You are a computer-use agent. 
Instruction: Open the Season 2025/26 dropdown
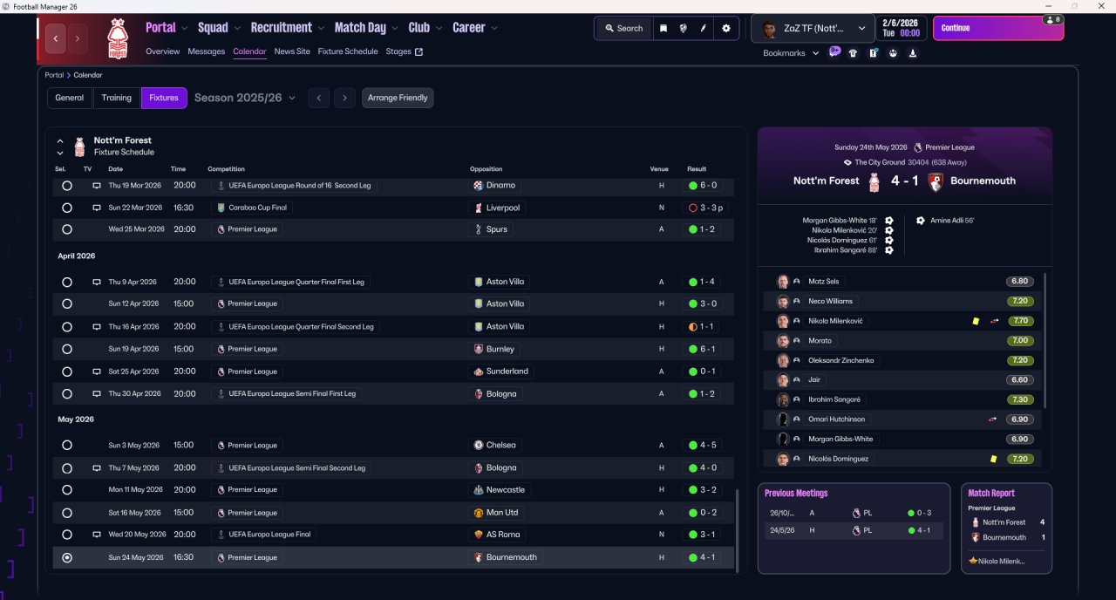coord(245,98)
